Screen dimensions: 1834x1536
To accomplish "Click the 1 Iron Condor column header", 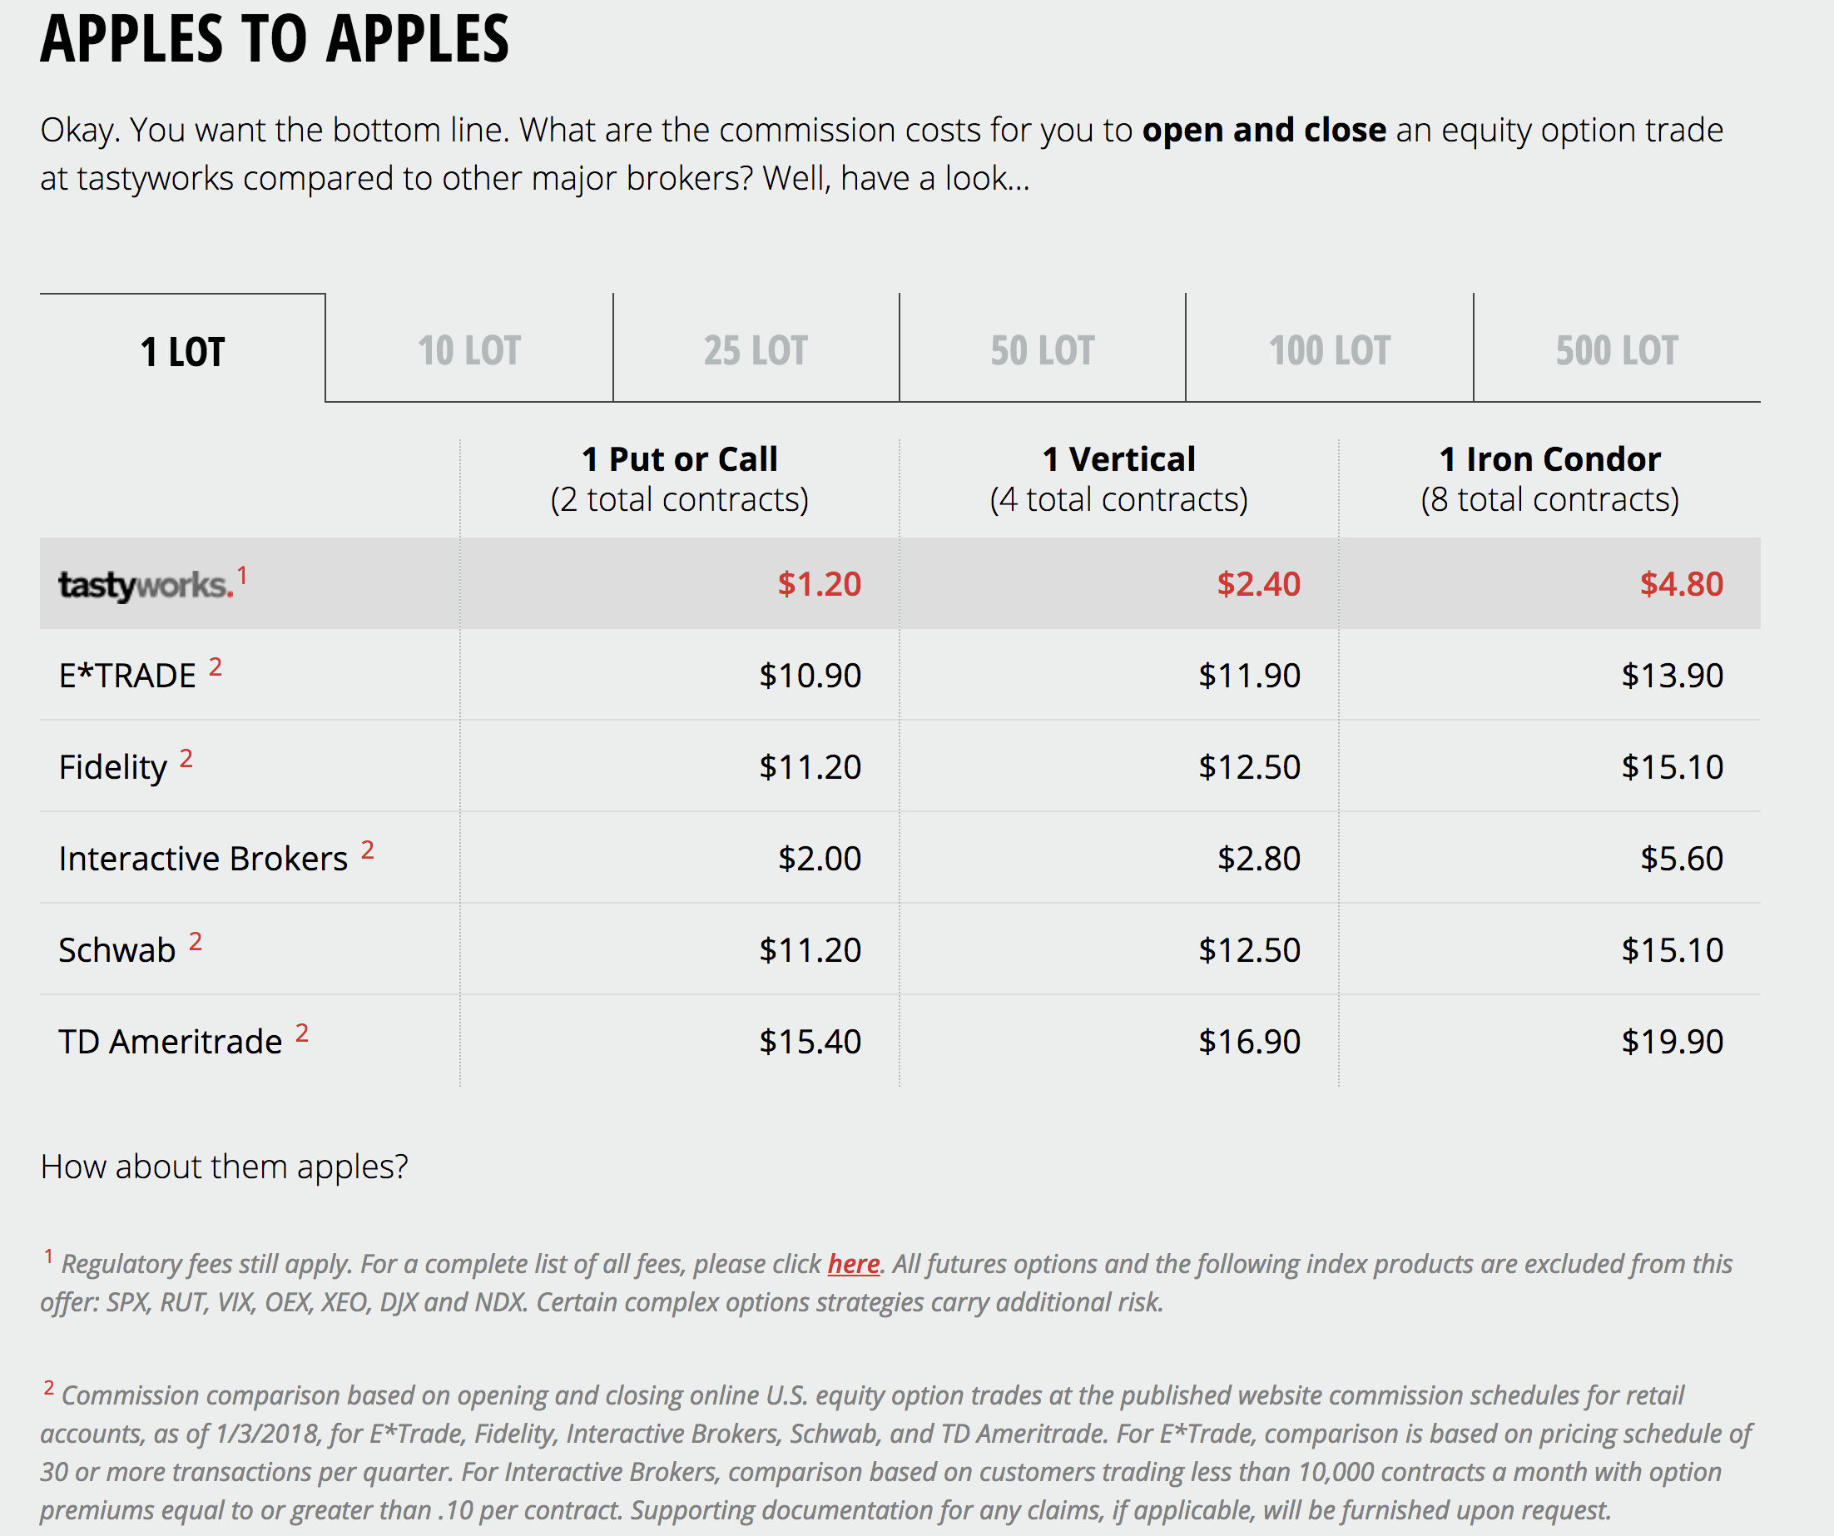I will pyautogui.click(x=1550, y=478).
